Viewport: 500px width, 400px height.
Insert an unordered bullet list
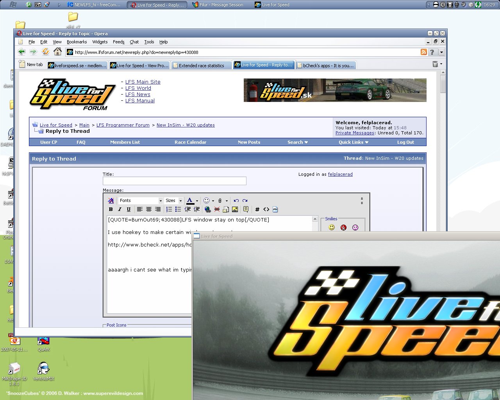(178, 209)
